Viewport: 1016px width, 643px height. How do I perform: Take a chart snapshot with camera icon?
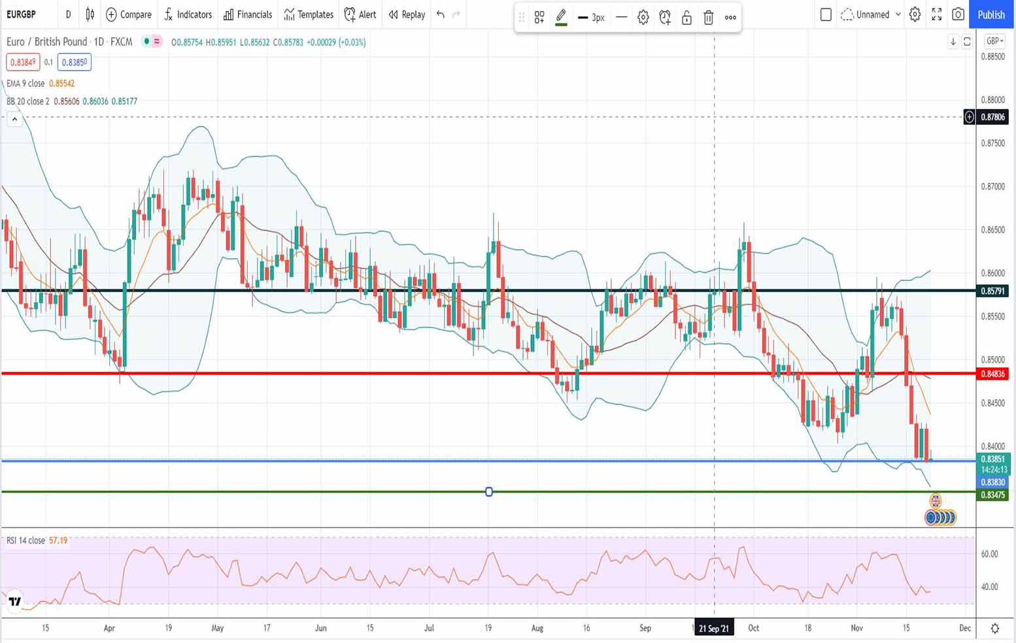(x=958, y=14)
